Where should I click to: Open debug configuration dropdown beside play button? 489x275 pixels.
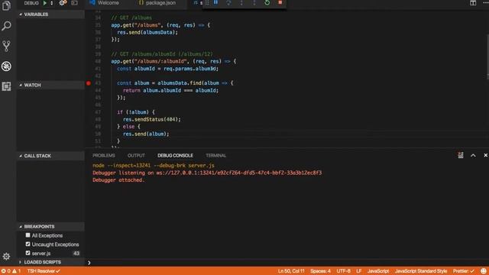click(51, 3)
